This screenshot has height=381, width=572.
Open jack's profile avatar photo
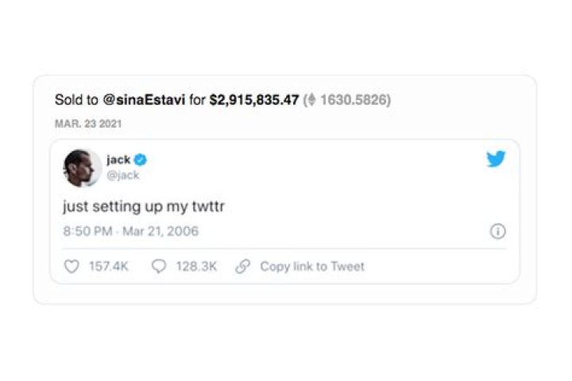(82, 167)
